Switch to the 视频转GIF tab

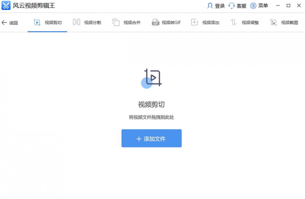[166, 22]
